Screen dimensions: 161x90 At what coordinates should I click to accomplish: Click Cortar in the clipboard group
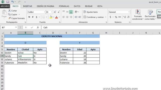click(x=13, y=10)
